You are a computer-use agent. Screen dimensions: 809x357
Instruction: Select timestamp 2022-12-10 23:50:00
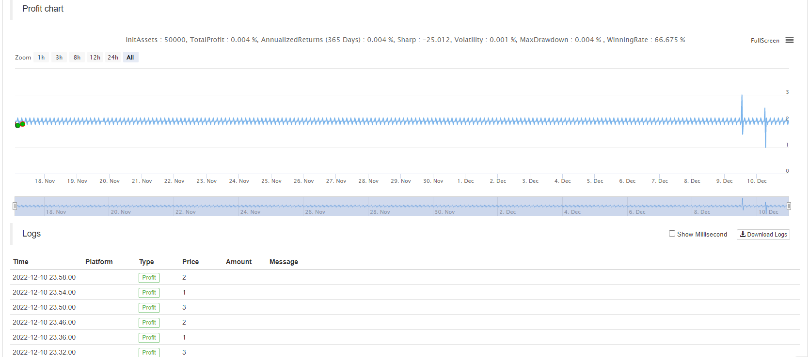tap(44, 307)
